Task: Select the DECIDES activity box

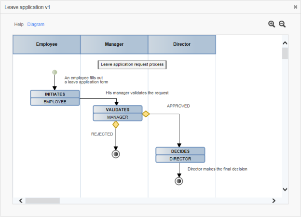Action: click(180, 155)
